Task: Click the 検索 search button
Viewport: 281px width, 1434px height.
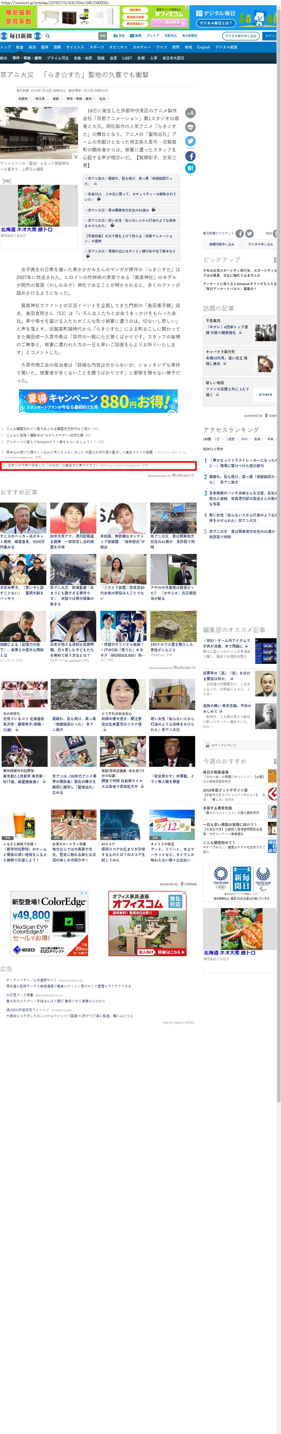Action: coord(103,36)
